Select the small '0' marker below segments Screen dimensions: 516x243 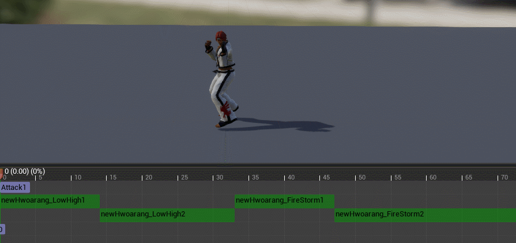(x=2, y=229)
